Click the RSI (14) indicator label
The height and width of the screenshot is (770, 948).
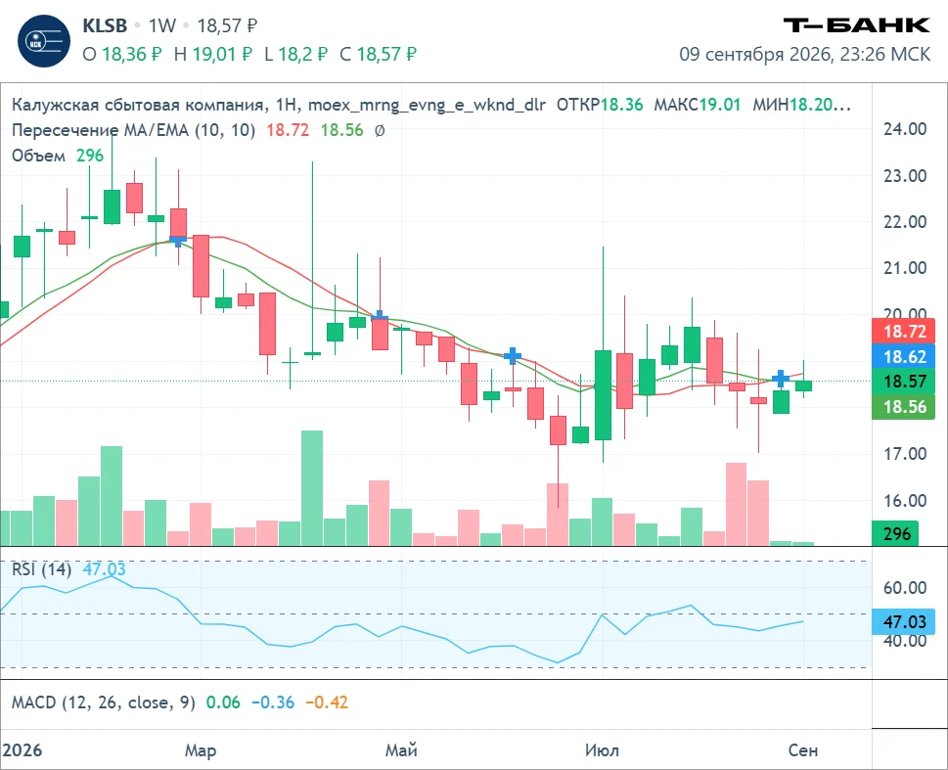click(41, 569)
